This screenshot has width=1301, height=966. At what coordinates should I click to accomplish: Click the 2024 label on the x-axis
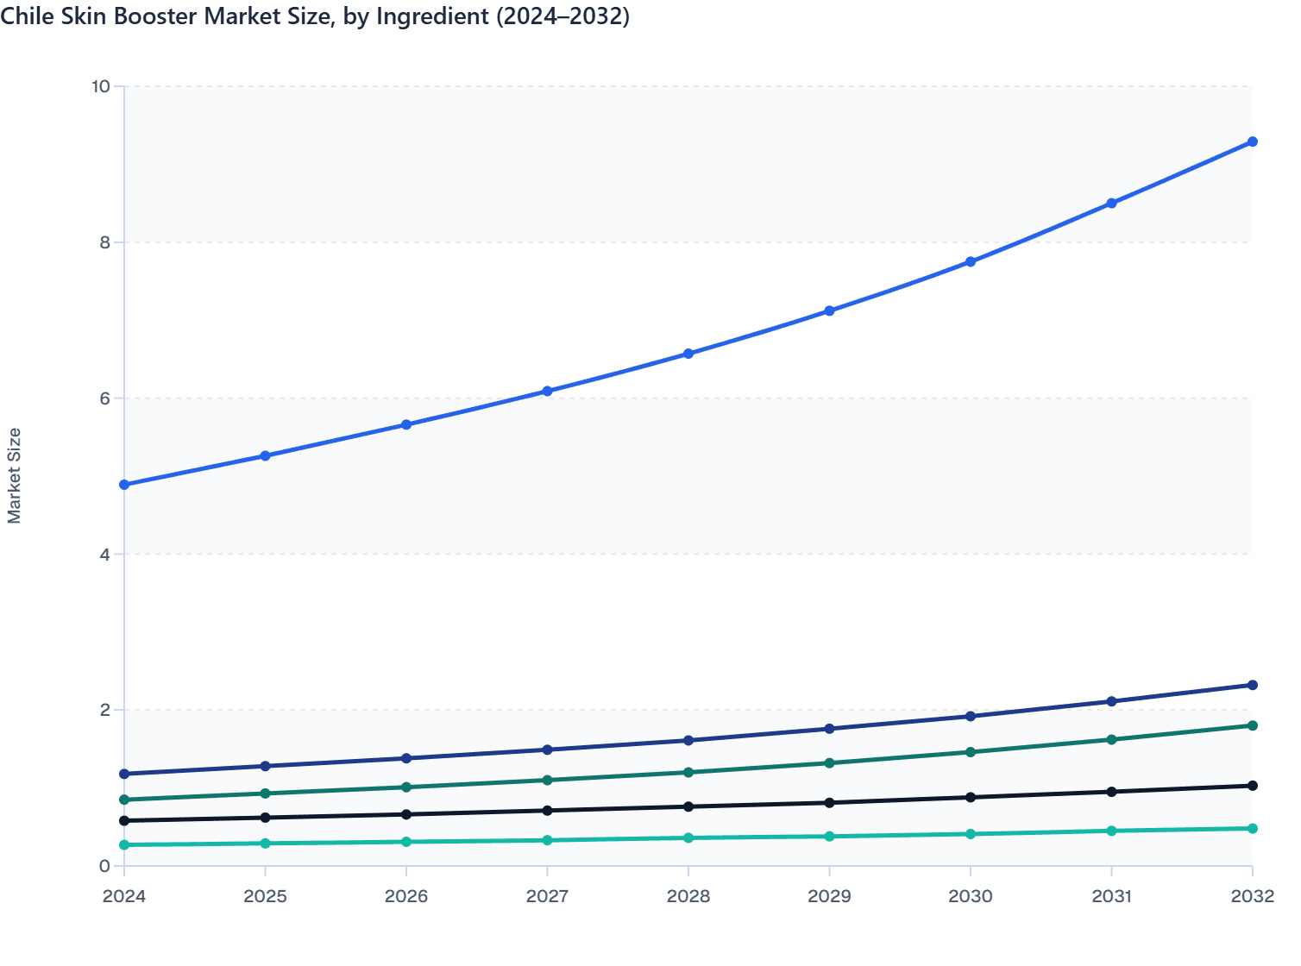tap(123, 897)
